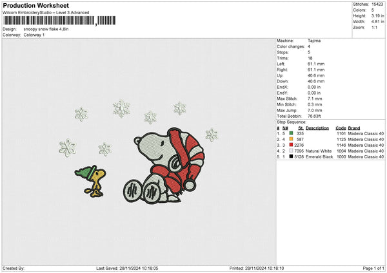
Task: Click thread code 1000
Action: coord(341,156)
